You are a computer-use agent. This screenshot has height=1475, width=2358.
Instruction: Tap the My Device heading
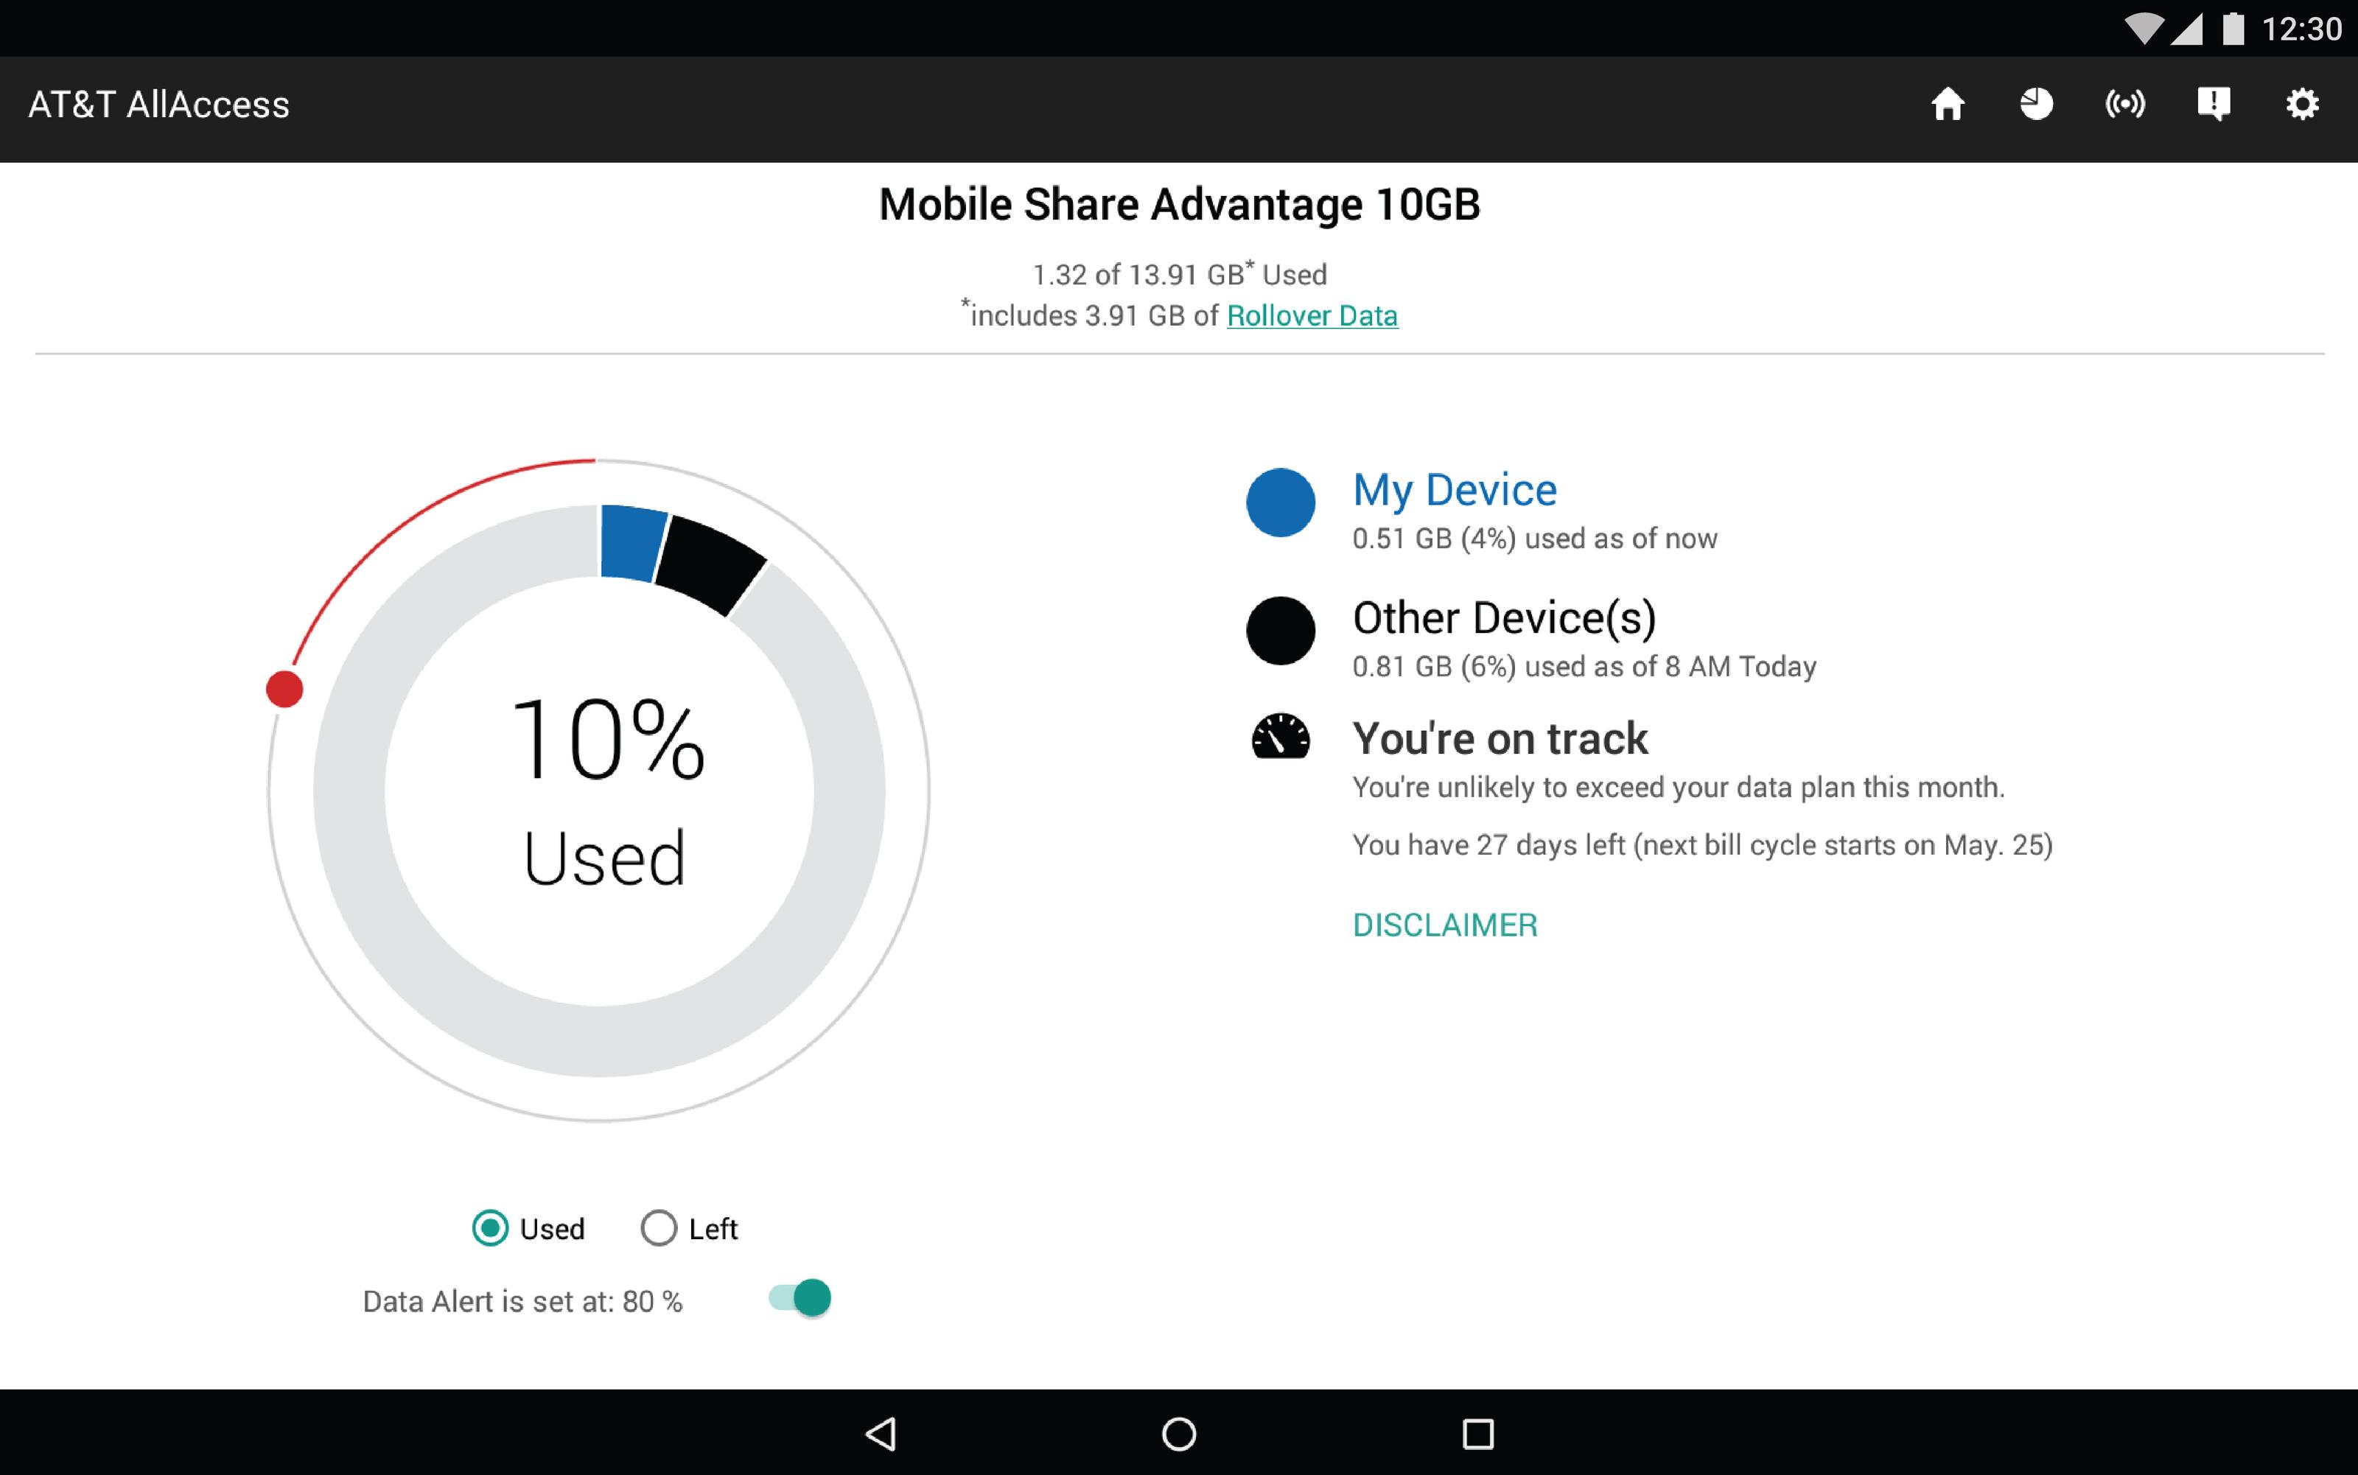tap(1454, 490)
